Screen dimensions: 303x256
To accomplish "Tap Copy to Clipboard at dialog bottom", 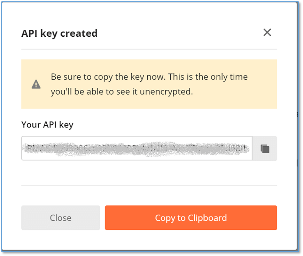I will coord(191,218).
